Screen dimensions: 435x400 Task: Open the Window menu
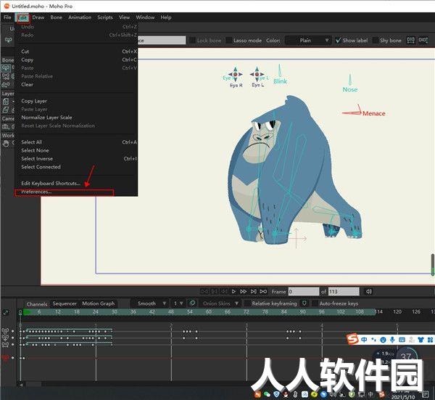pos(145,17)
